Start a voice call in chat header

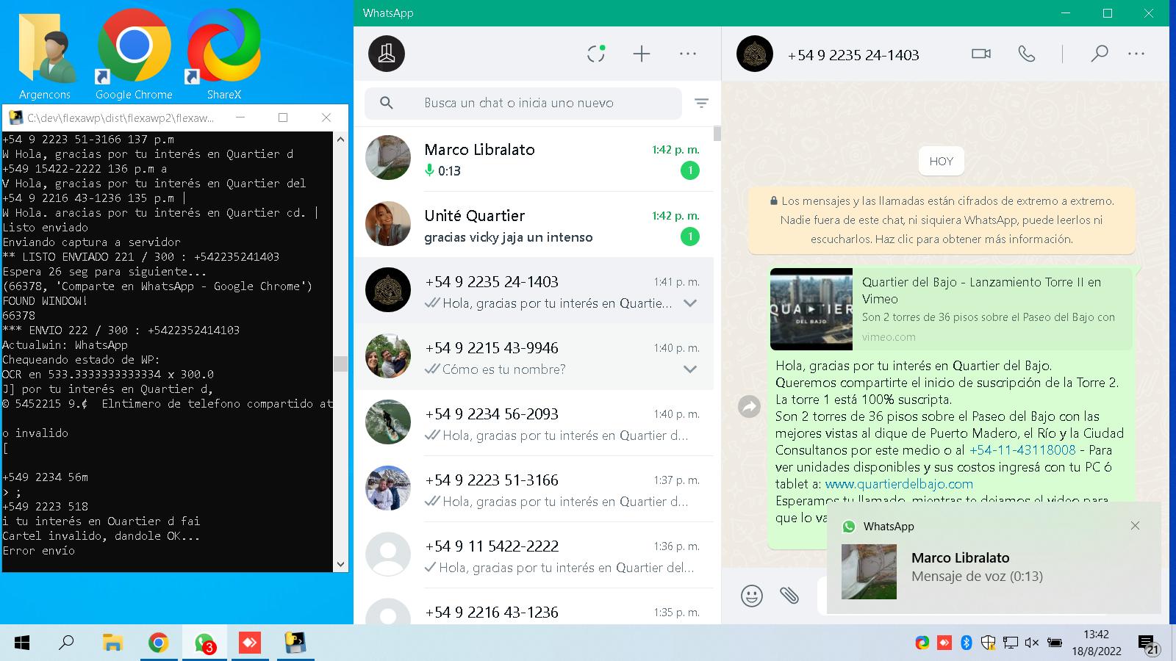[1027, 54]
